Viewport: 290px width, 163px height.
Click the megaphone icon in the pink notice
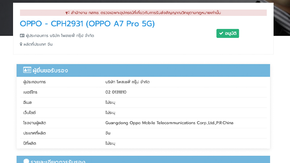coord(67,13)
